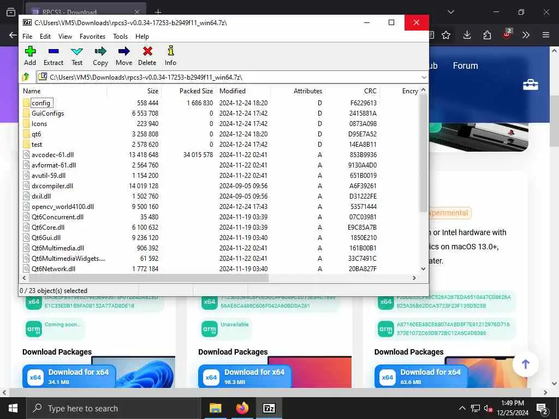Open Firefox downloads icon

click(467, 35)
